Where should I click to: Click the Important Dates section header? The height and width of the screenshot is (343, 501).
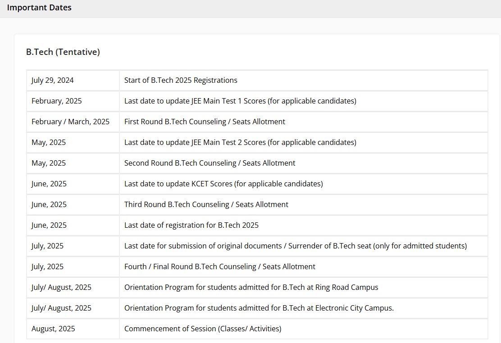(x=39, y=8)
